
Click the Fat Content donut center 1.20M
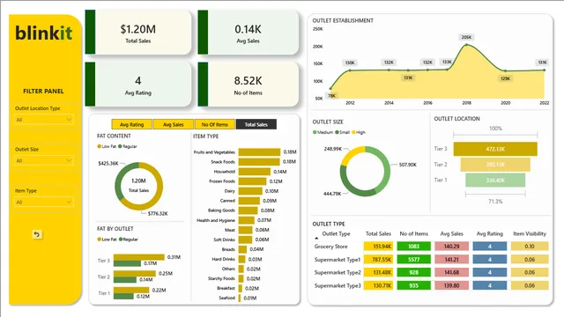pos(138,181)
